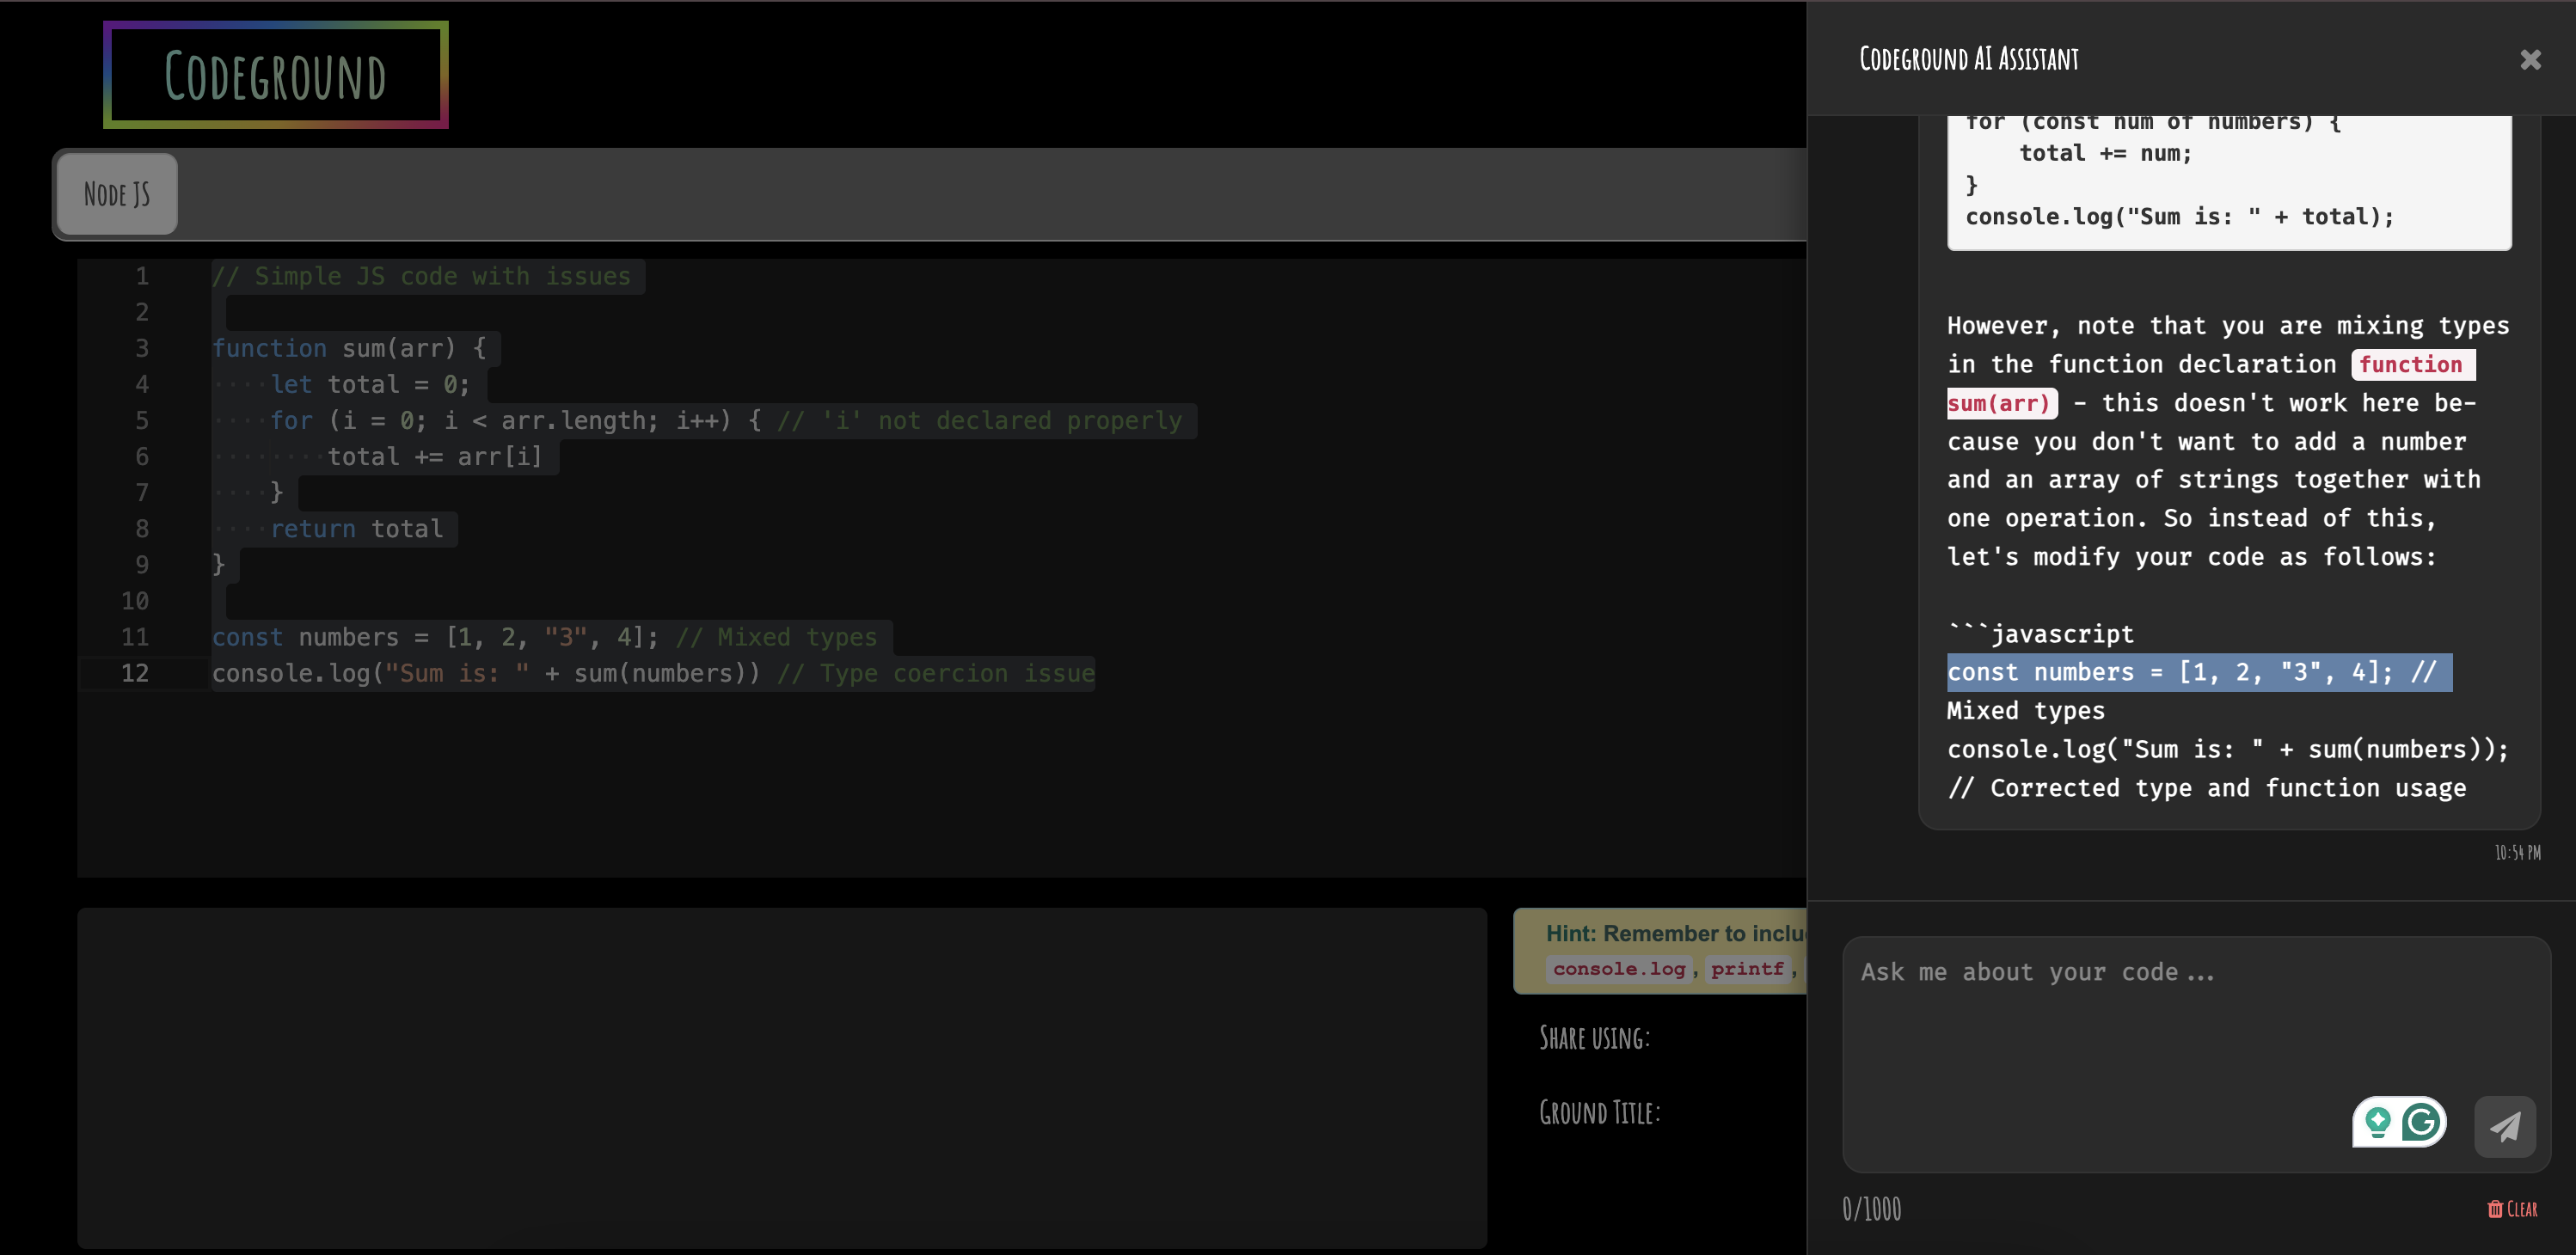
Task: Click the highlighted 'const numbers' line in chat
Action: coord(2199,672)
